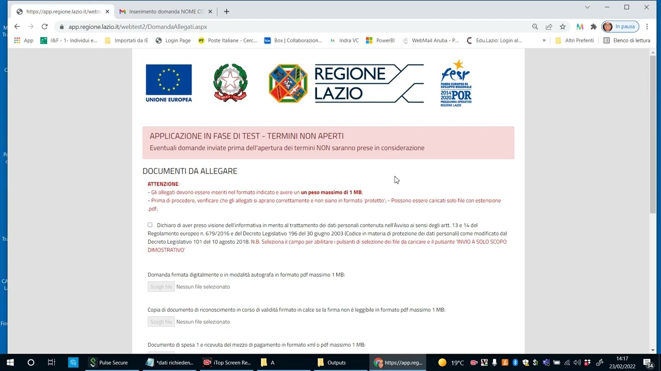Open the Chrome taskbar item
The width and height of the screenshot is (661, 371).
[x=399, y=363]
